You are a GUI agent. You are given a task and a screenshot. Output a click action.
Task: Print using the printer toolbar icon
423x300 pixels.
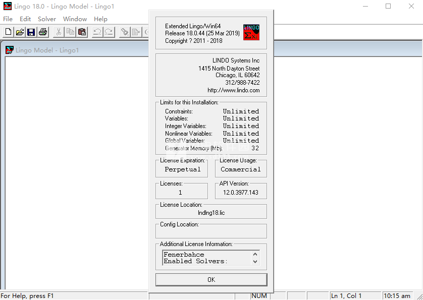tap(43, 32)
